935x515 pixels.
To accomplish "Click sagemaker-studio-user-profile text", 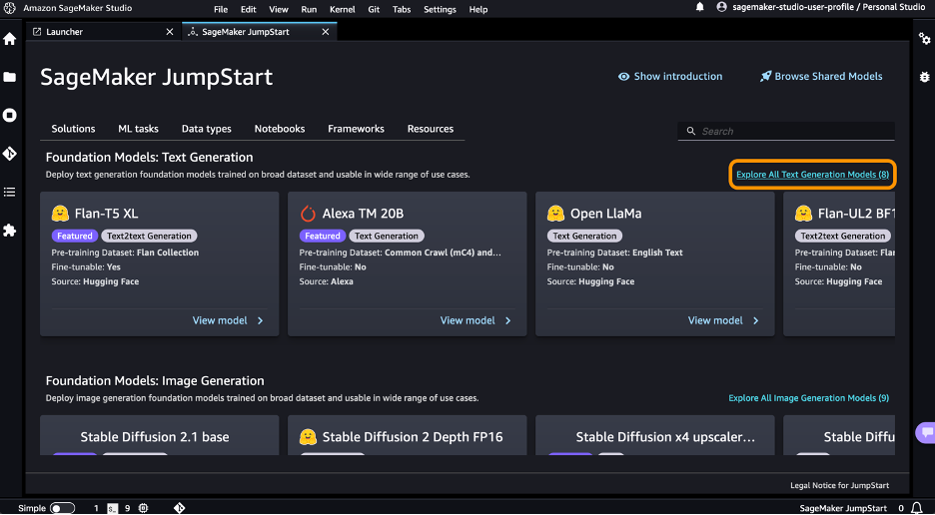I will pos(793,7).
